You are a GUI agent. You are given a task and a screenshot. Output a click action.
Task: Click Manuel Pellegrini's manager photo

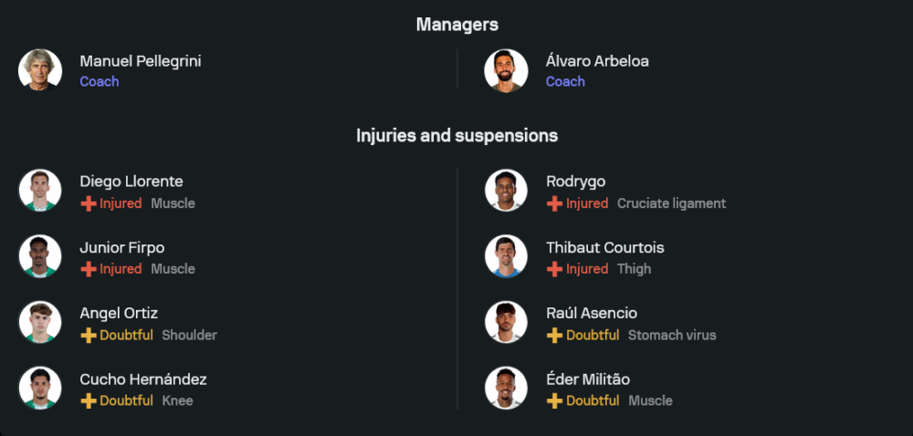coord(40,70)
